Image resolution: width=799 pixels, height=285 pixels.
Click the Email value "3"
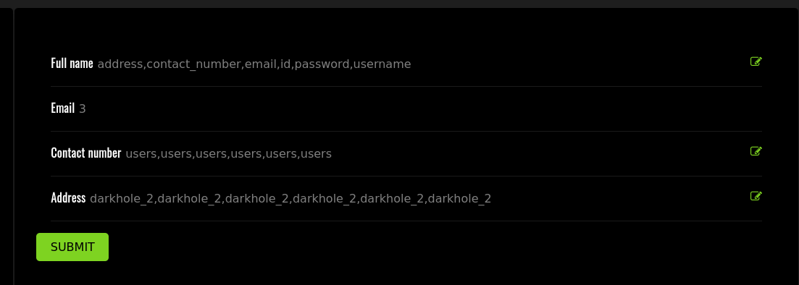click(83, 109)
